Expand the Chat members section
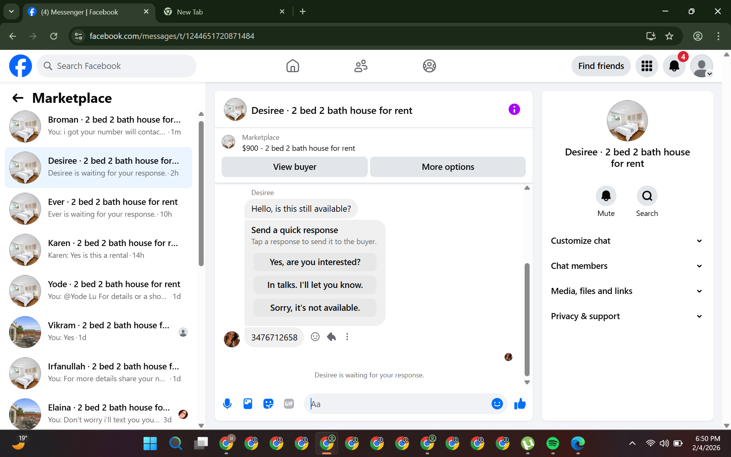The height and width of the screenshot is (457, 731). tap(627, 266)
